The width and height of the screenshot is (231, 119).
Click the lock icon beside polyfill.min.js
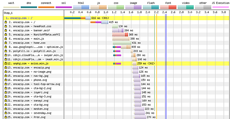(x=6, y=51)
